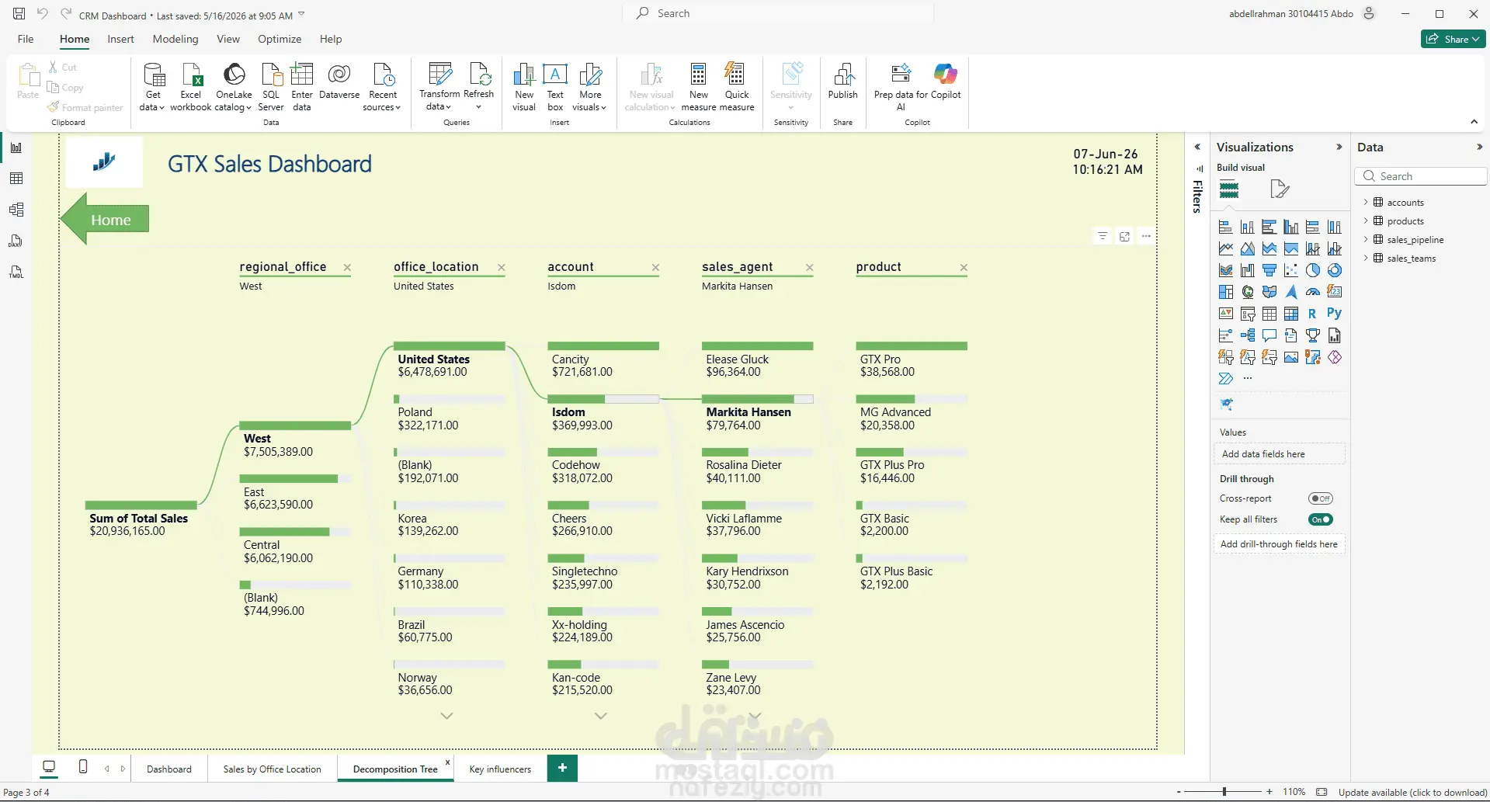
Task: Open focus mode for the visual
Action: point(1124,236)
